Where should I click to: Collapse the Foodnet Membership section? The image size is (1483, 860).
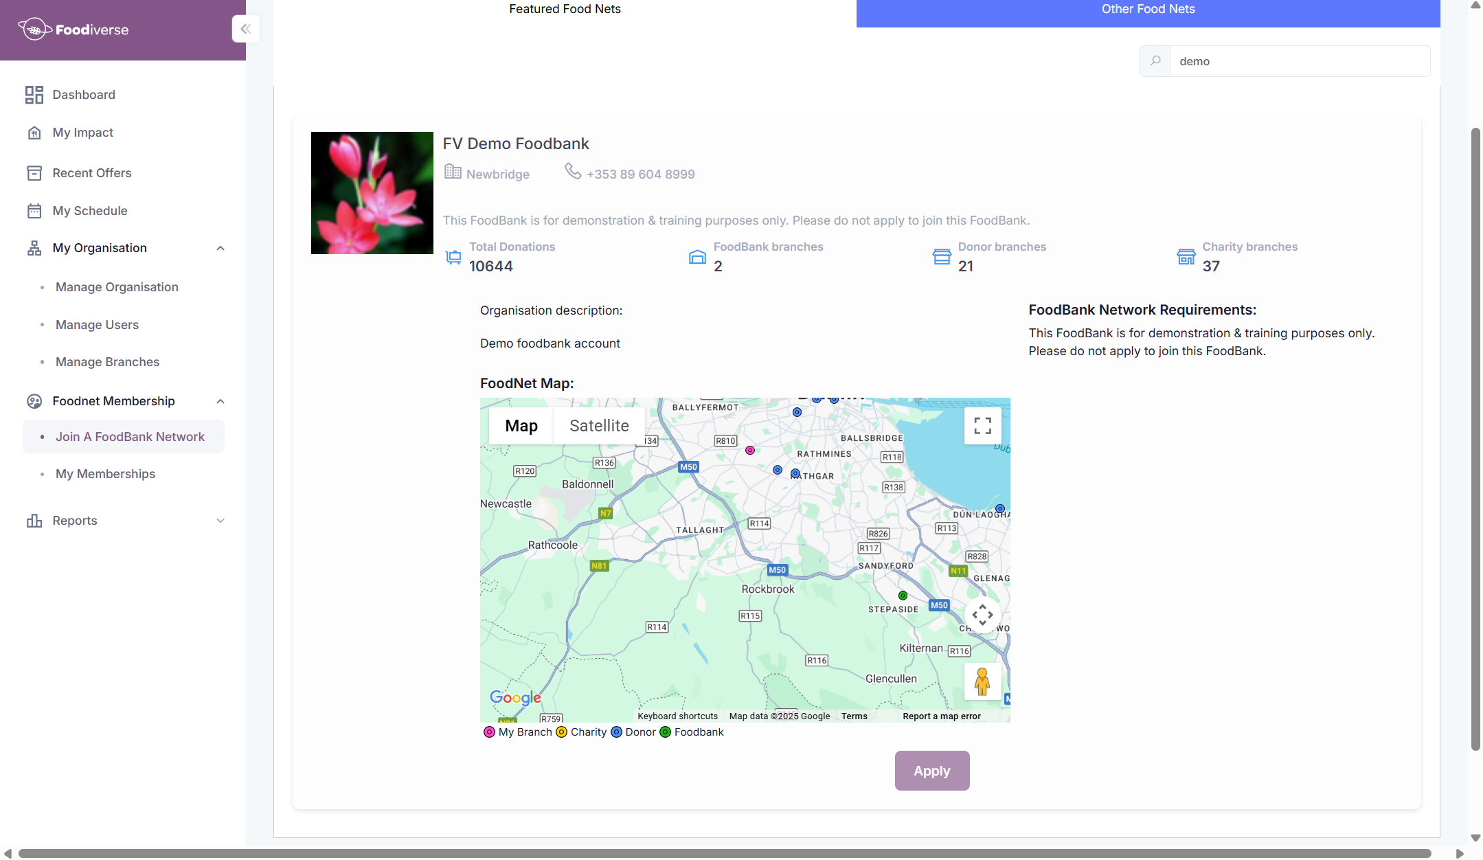point(220,401)
